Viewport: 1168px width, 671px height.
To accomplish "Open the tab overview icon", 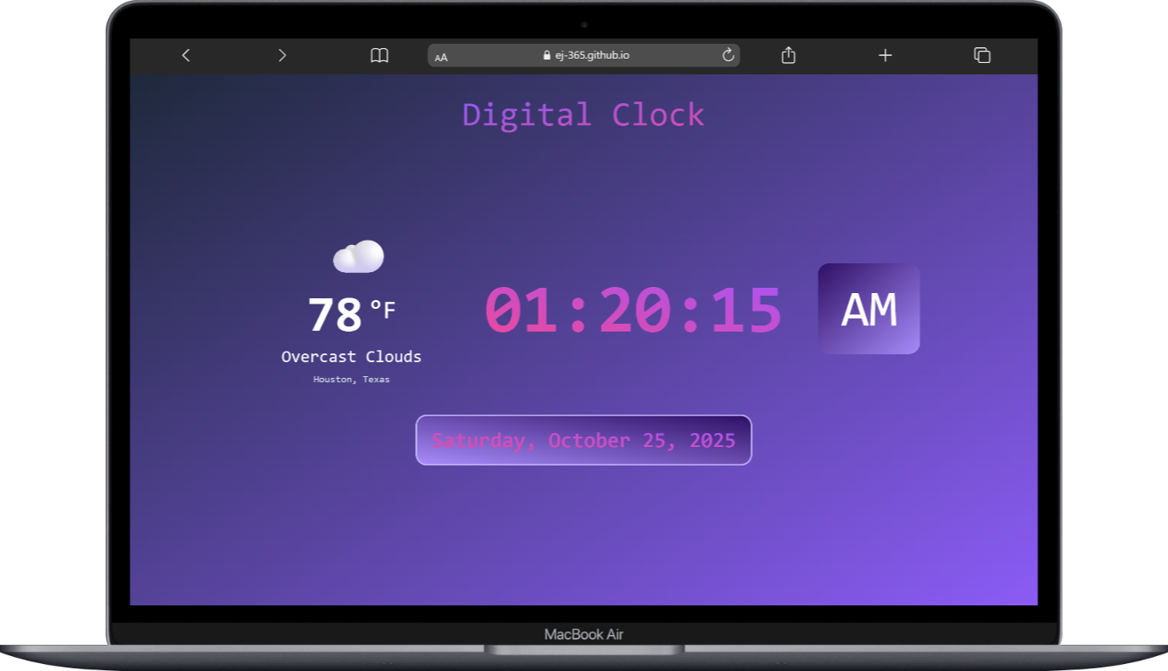I will point(982,54).
